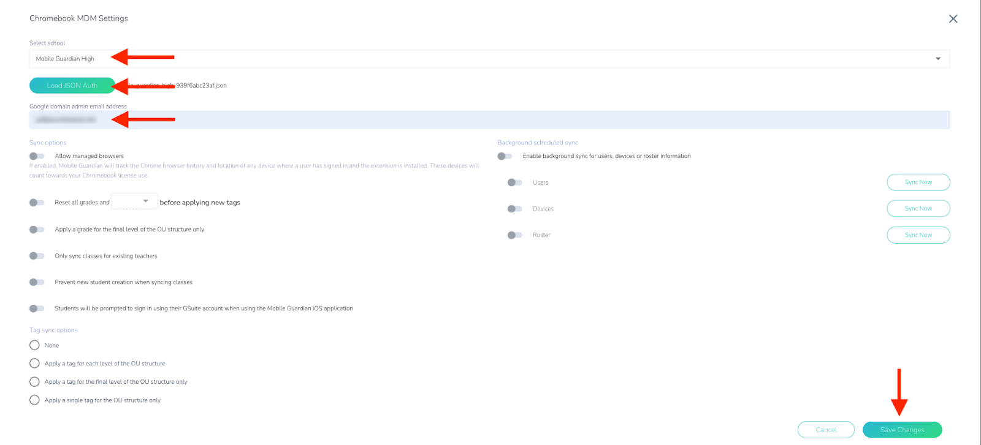Toggle the Users background sync switch
Screen dimensions: 981x445
click(514, 182)
